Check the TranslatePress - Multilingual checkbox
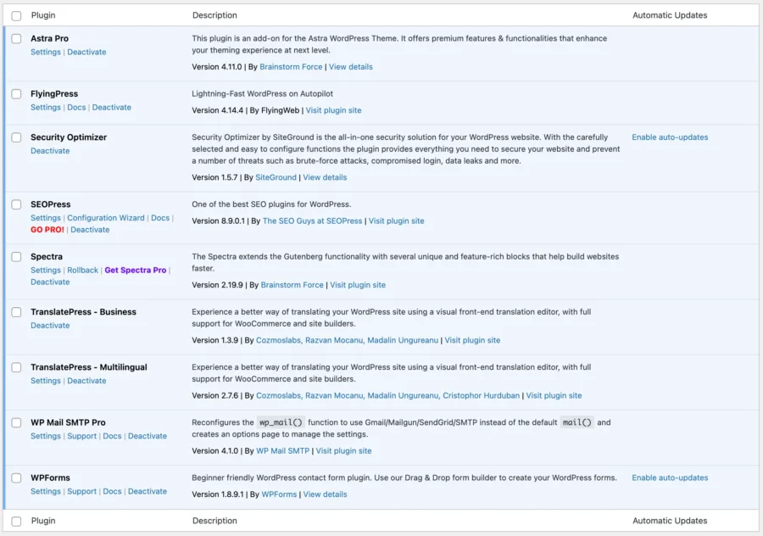 pyautogui.click(x=16, y=367)
